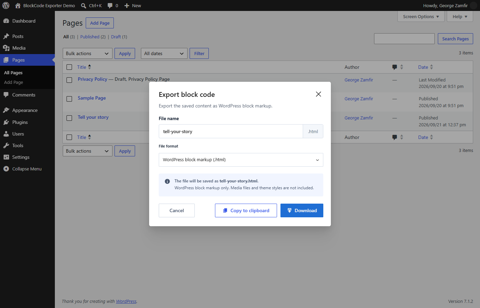Sort by Title arrows in table footer
This screenshot has height=308, width=480.
[x=89, y=137]
